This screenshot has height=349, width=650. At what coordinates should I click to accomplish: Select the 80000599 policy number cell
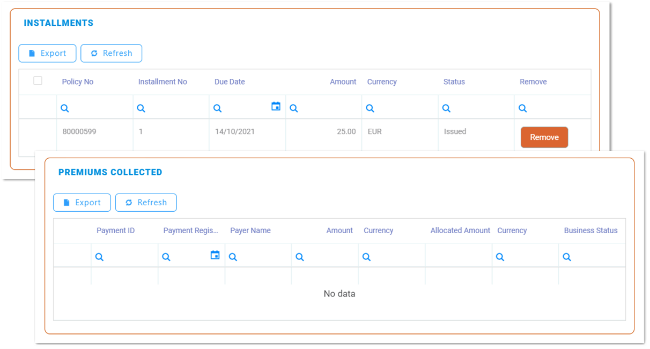(x=79, y=131)
